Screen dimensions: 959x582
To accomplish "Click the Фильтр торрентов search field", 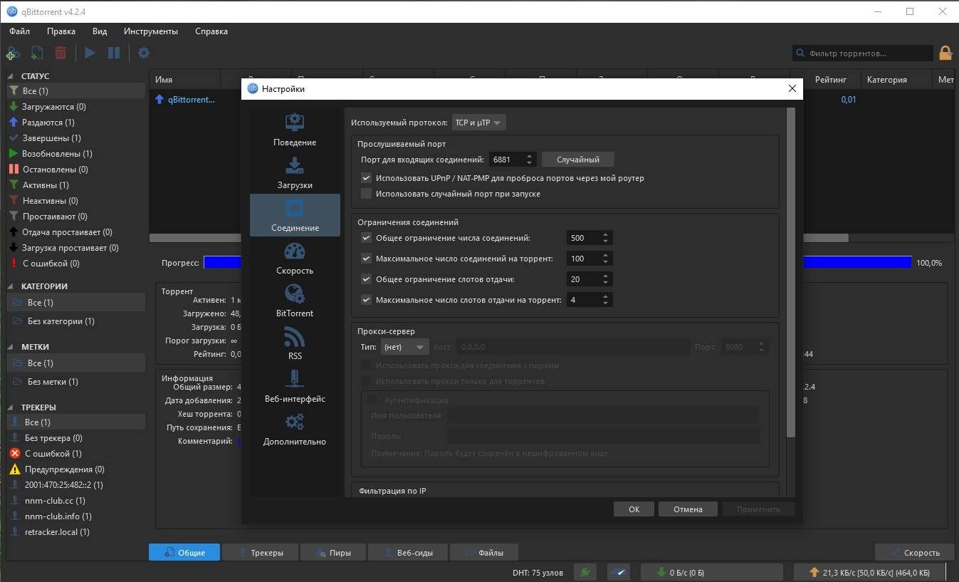I will (x=863, y=53).
